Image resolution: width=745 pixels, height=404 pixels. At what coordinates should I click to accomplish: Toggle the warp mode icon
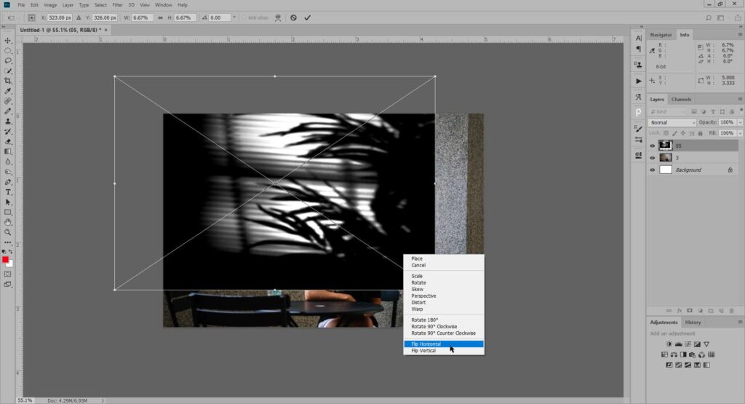(278, 17)
